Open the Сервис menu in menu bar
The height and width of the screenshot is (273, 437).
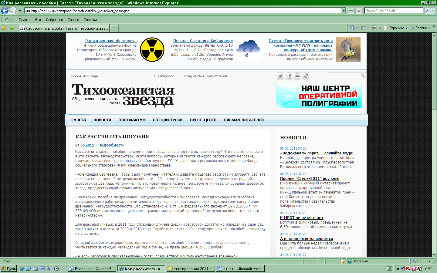(x=73, y=20)
